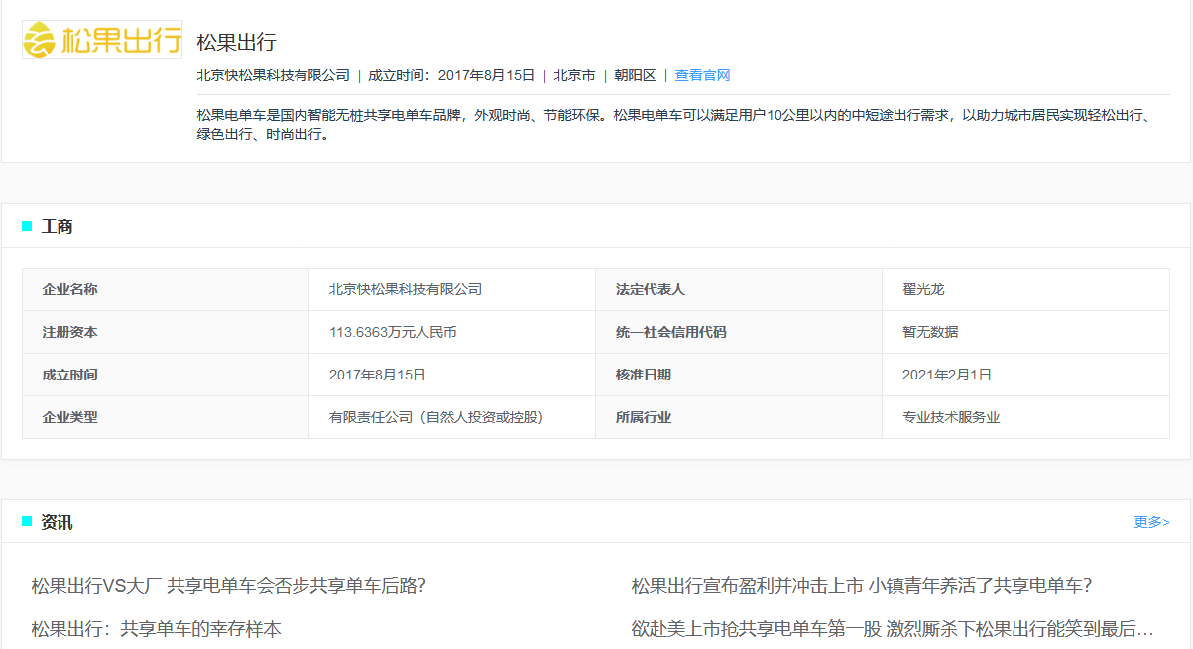
Task: Open the 查看官网 official website link
Action: click(702, 75)
